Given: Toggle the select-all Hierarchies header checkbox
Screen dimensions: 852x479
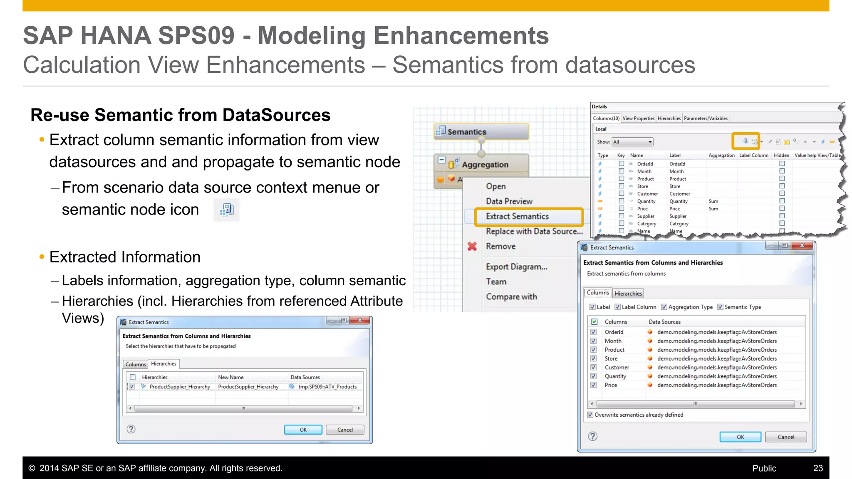Looking at the screenshot, I should [x=133, y=377].
